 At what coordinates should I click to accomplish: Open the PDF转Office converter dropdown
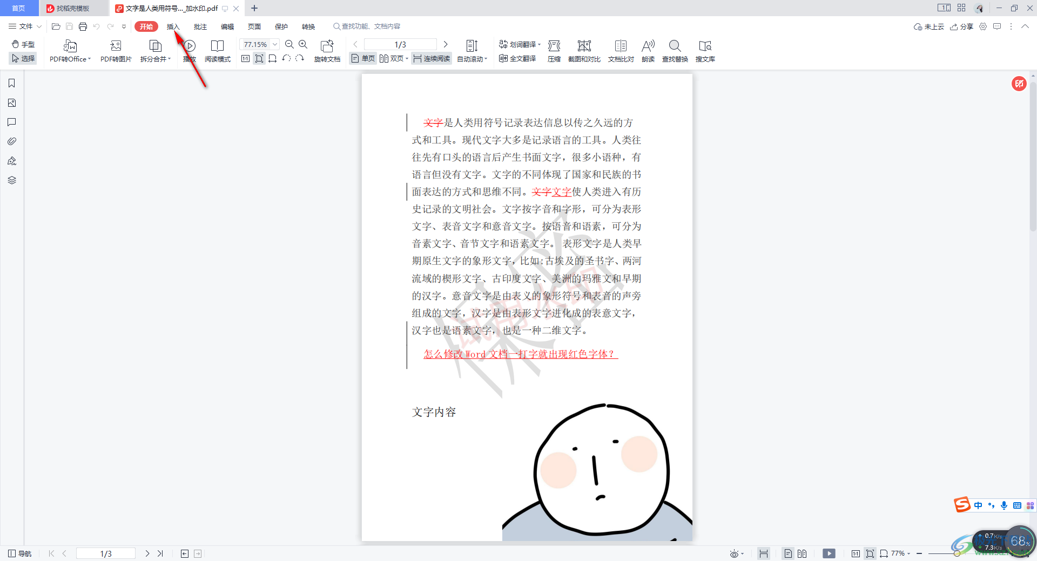tap(70, 52)
